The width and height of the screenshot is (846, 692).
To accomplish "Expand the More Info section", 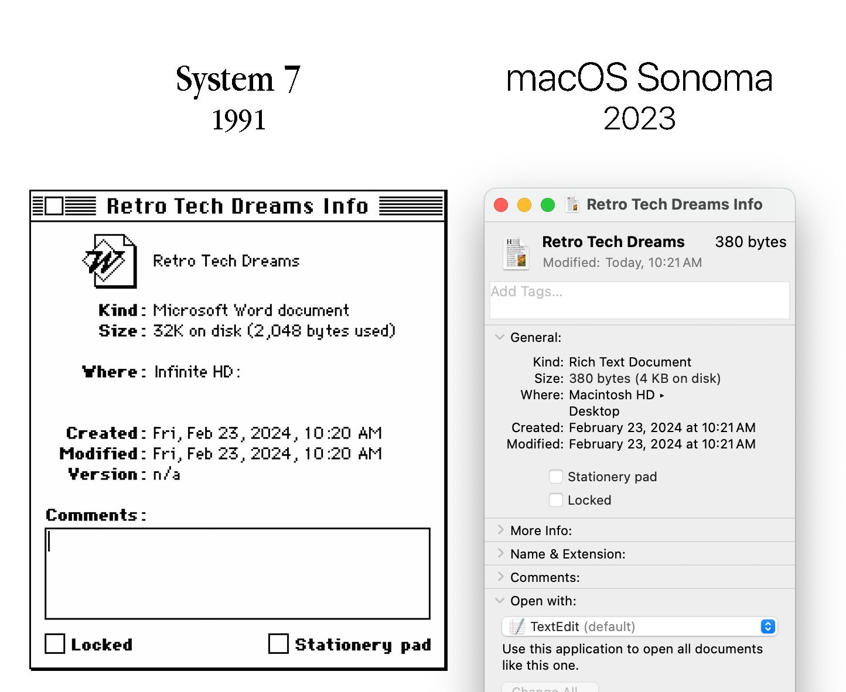I will tap(500, 530).
